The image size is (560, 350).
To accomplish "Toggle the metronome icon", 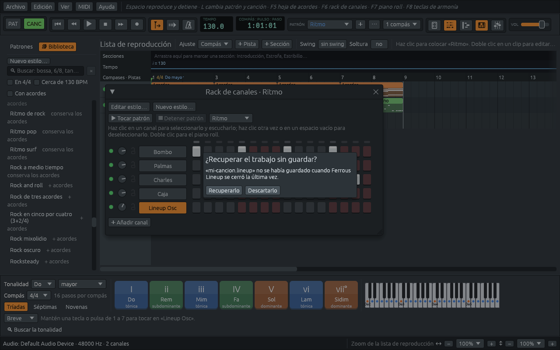I will [x=189, y=25].
